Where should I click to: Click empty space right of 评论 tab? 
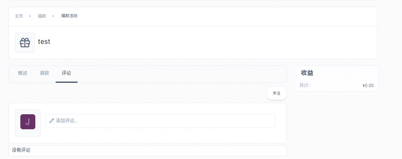(x=181, y=74)
